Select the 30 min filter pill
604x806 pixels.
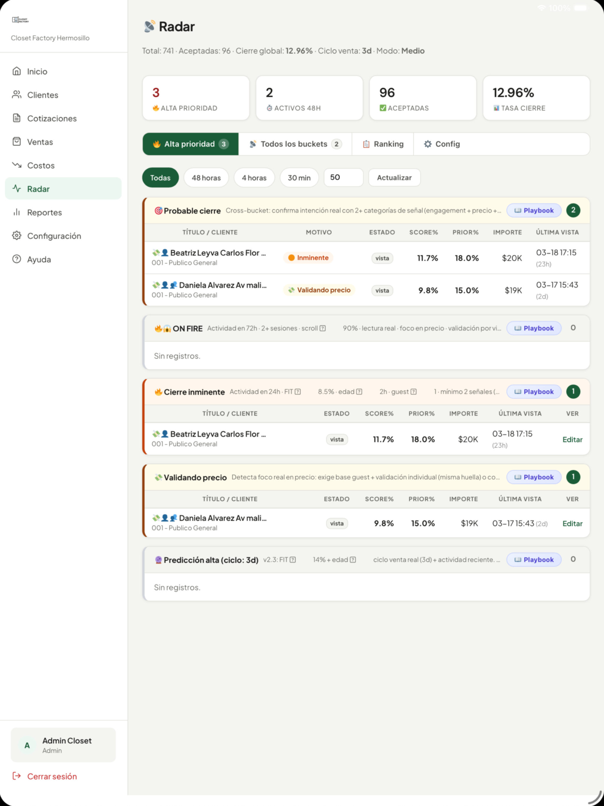click(x=299, y=178)
